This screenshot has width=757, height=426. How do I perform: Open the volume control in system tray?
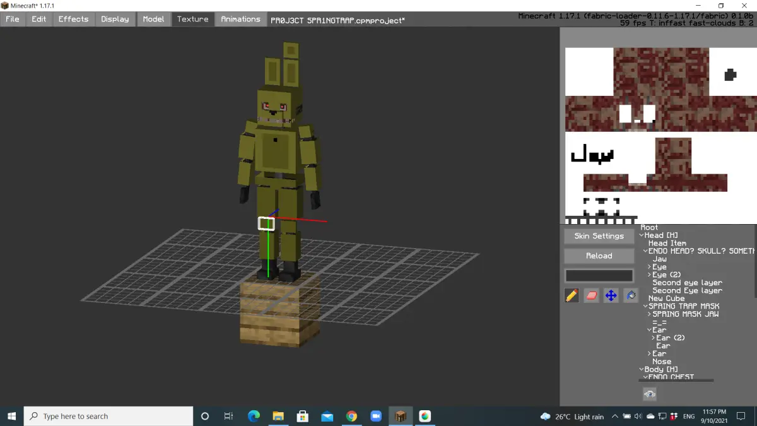coord(638,417)
